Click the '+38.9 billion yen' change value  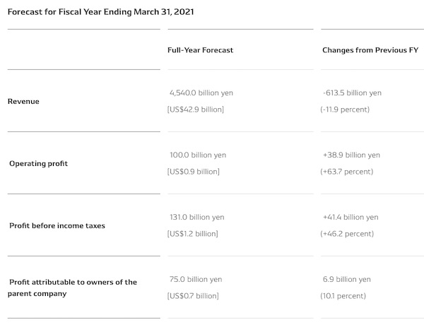tap(351, 155)
